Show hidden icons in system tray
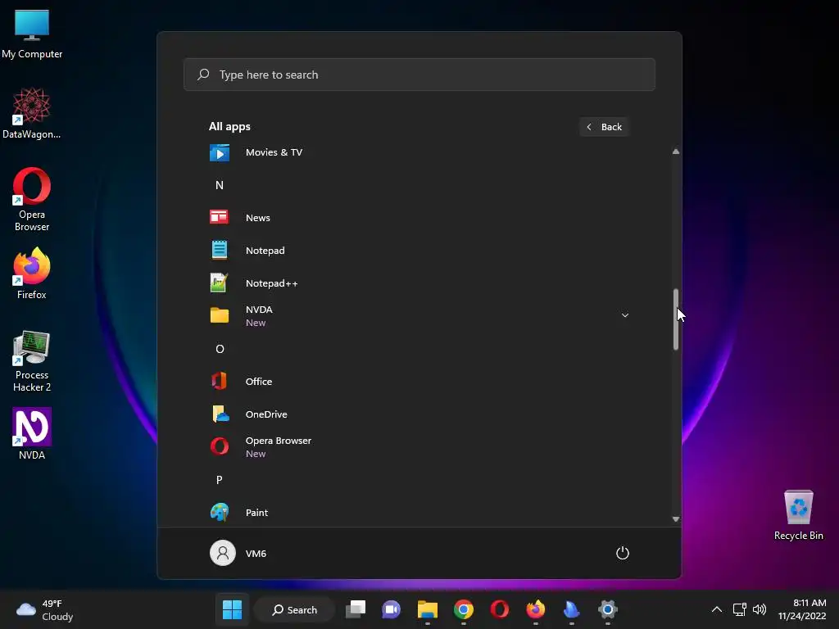This screenshot has width=839, height=629. coord(716,609)
